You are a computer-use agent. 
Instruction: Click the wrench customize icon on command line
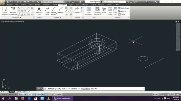tap(42, 89)
